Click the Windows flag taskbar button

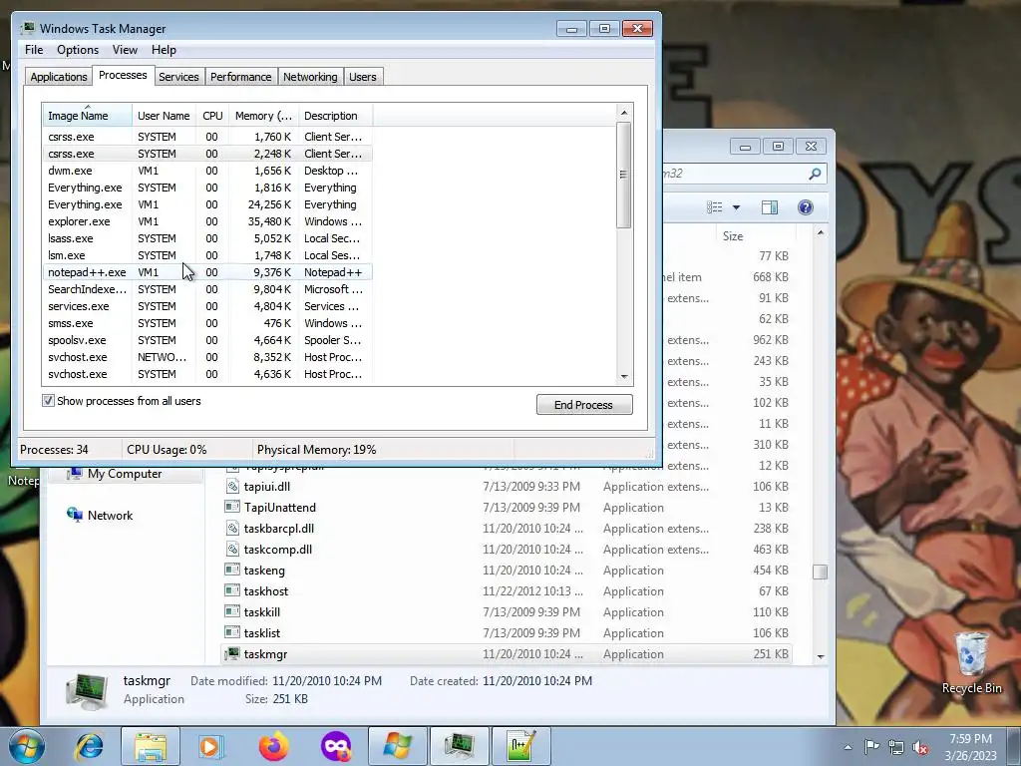coord(397,746)
